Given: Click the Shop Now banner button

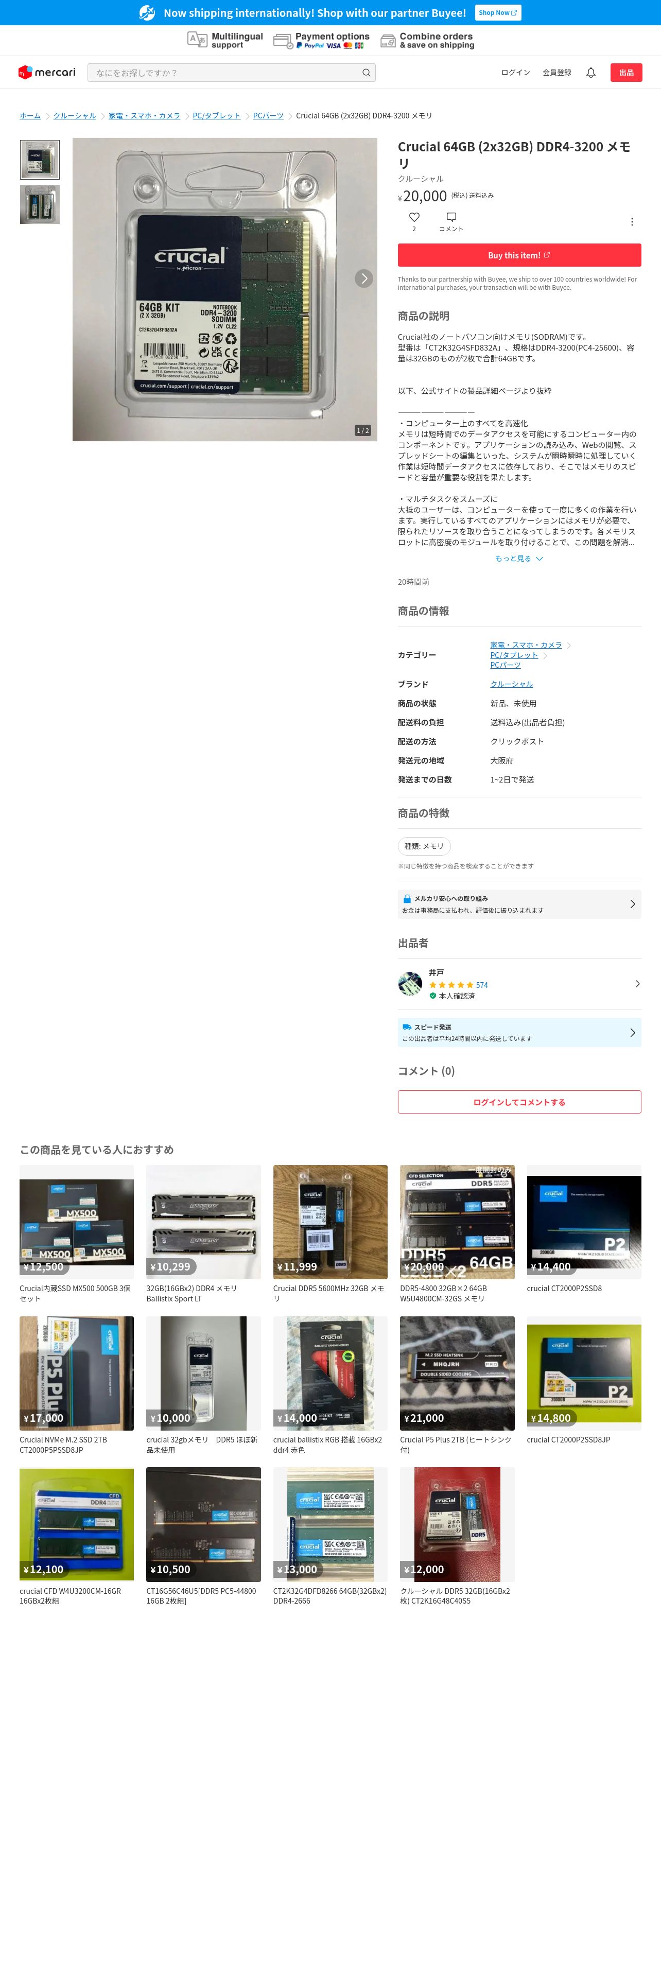Looking at the screenshot, I should pos(498,12).
